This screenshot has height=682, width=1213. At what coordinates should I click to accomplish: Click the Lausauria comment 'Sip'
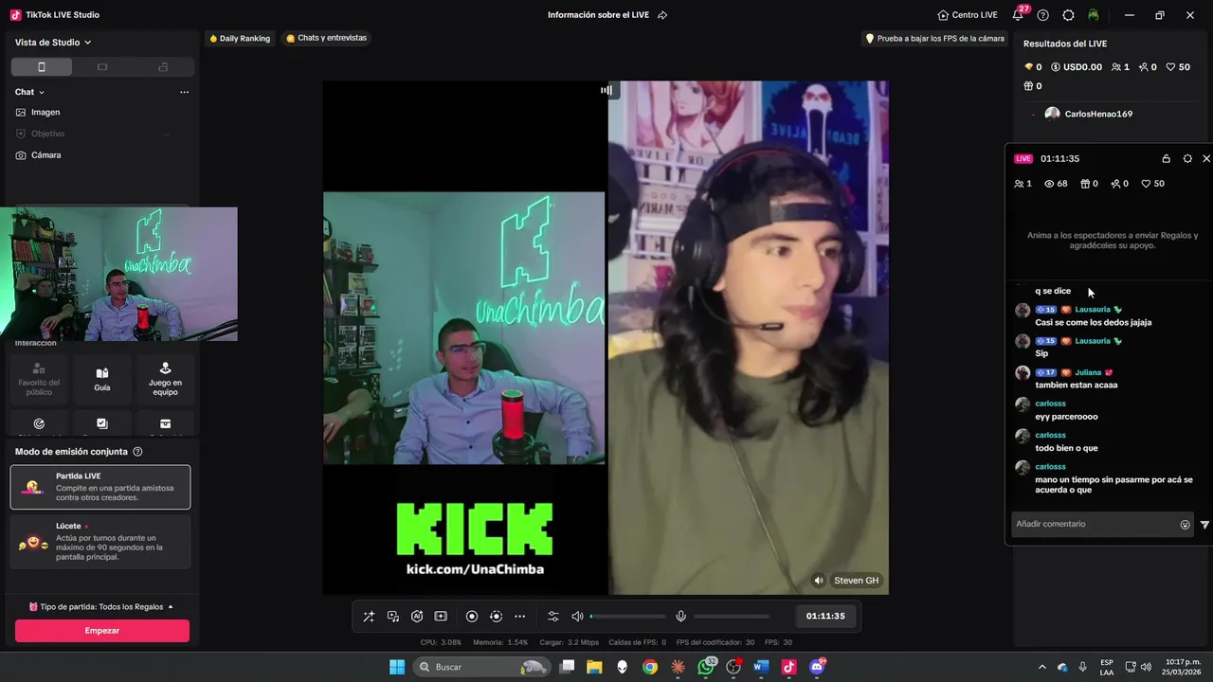(1041, 353)
